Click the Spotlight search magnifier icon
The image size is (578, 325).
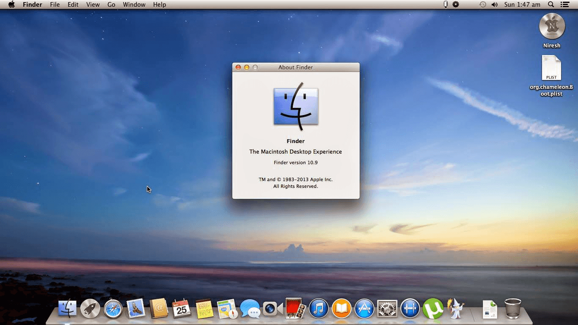point(551,5)
